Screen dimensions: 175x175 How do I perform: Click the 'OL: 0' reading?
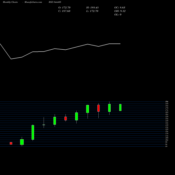click(118, 14)
